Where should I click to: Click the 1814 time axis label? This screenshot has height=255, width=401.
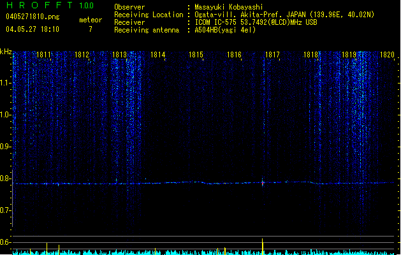pyautogui.click(x=158, y=55)
